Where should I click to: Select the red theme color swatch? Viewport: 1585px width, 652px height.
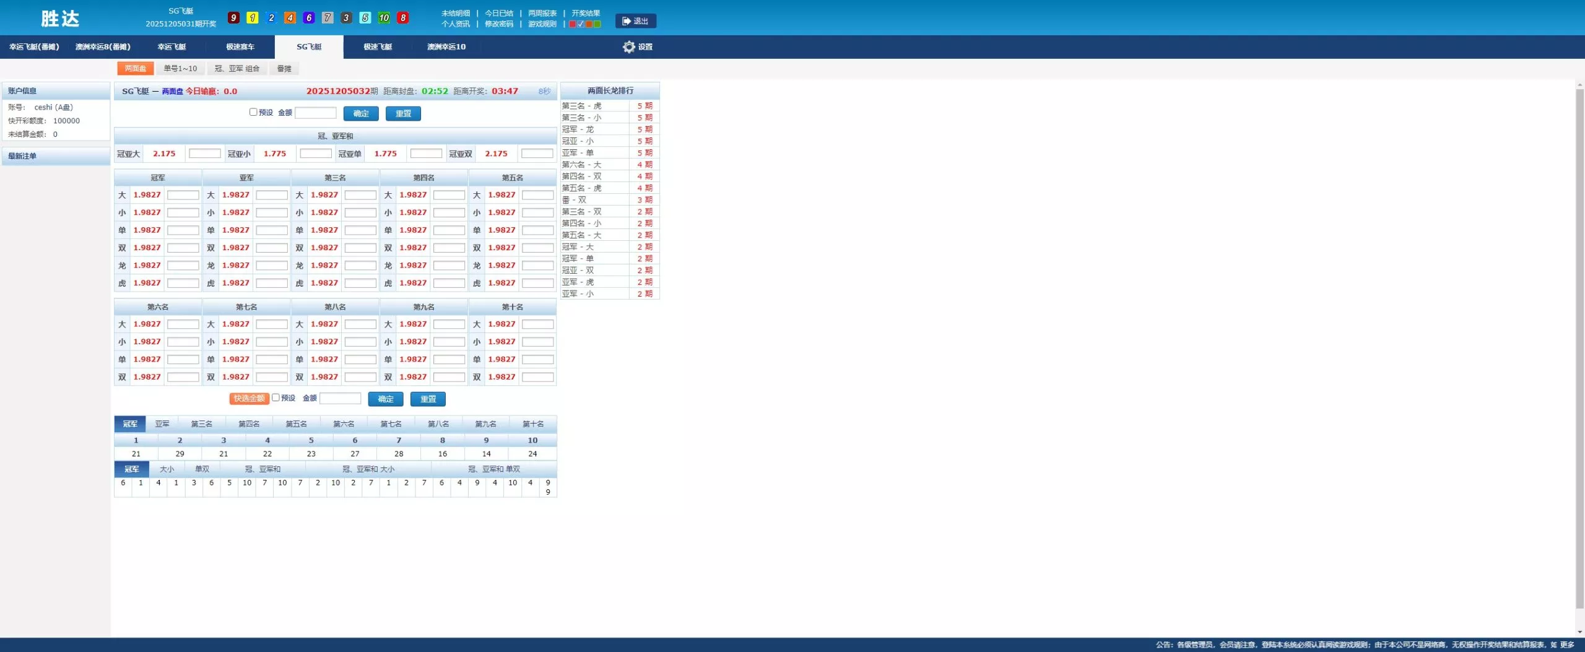tap(573, 24)
